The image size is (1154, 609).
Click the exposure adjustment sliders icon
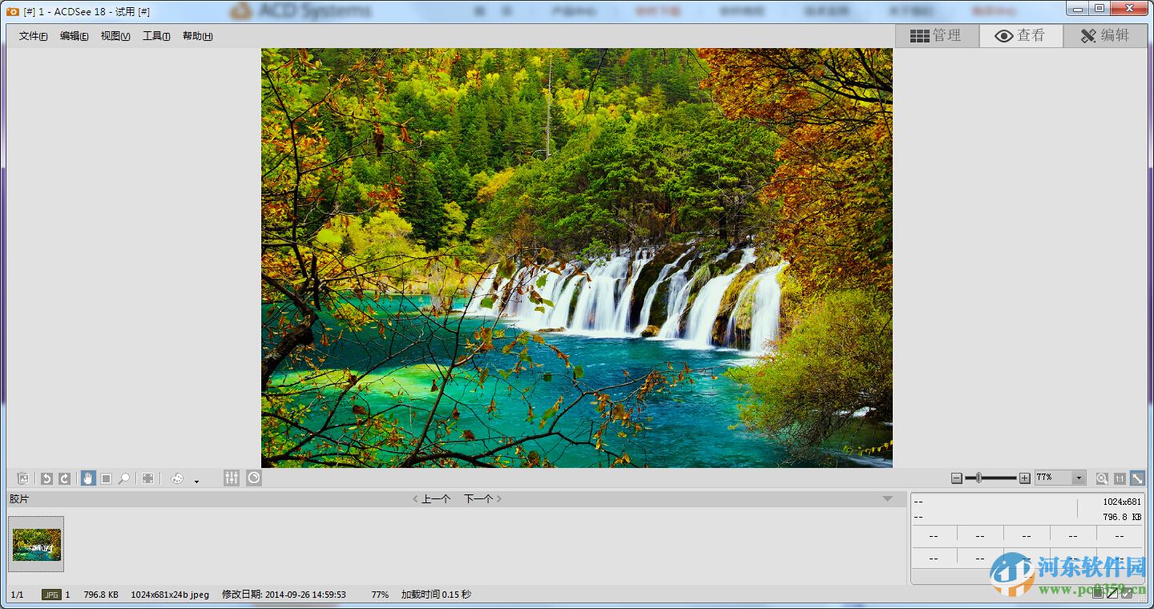[x=232, y=478]
